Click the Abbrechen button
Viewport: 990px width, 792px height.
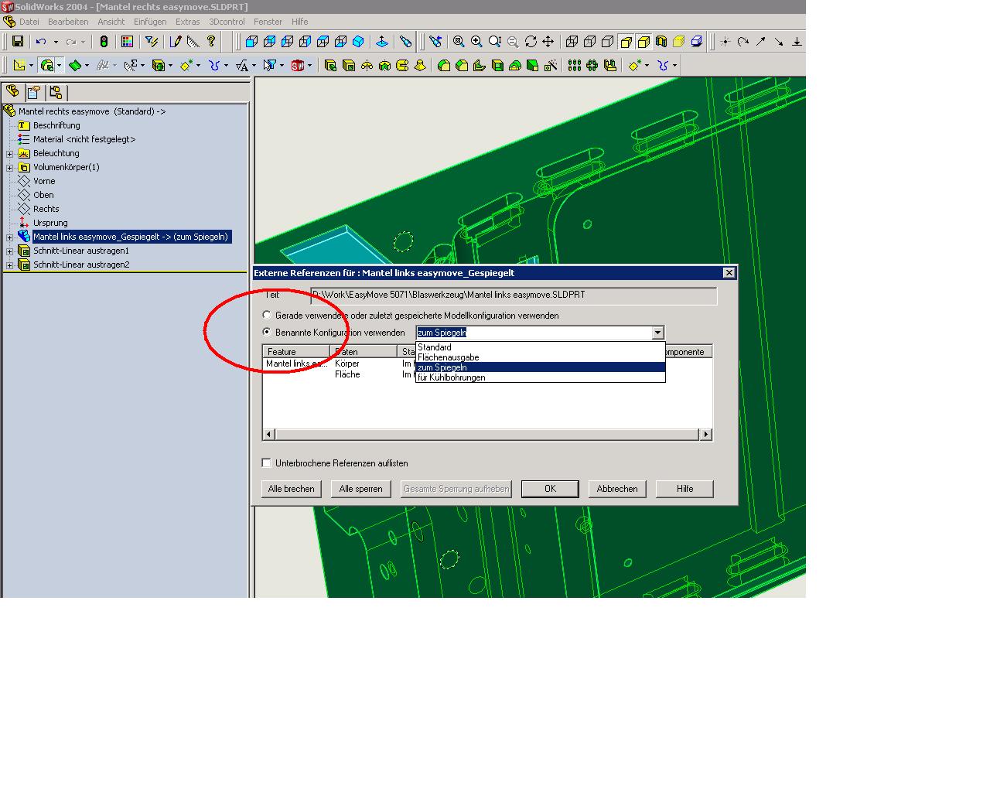(x=617, y=489)
